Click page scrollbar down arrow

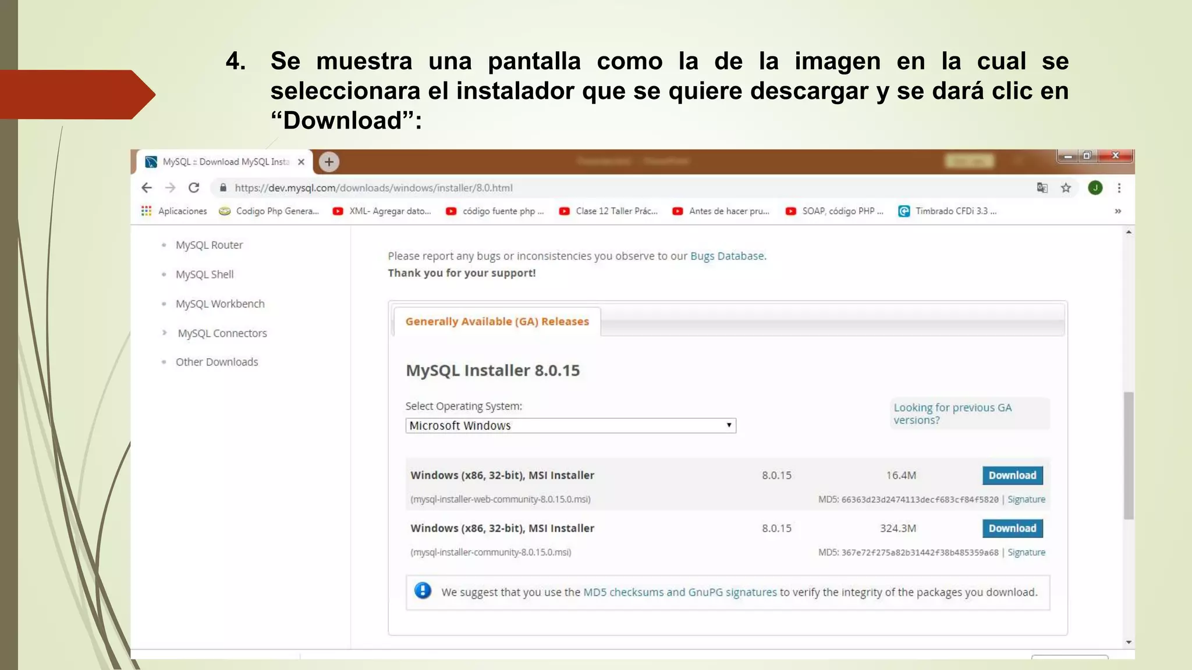pos(1129,642)
